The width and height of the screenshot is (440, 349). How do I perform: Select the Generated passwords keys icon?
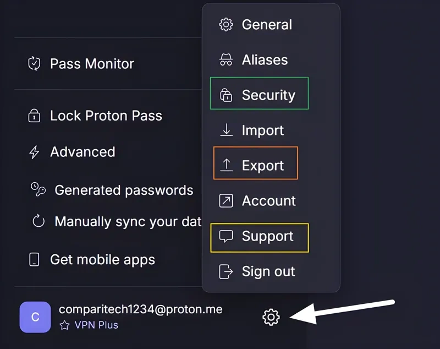click(x=37, y=190)
